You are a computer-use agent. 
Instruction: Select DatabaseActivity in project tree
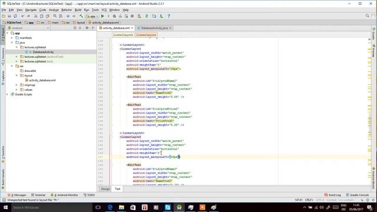click(43, 52)
